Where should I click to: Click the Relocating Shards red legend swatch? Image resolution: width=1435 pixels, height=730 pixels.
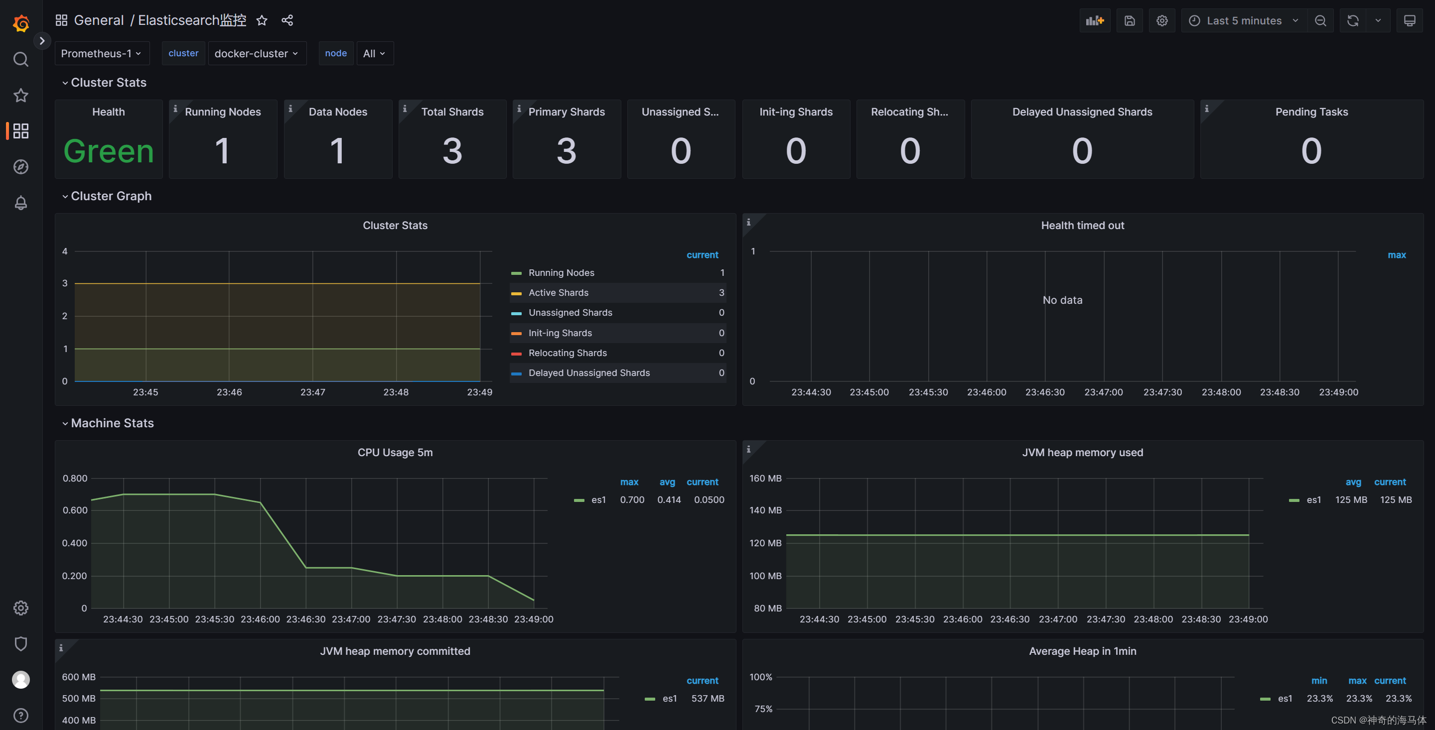516,354
